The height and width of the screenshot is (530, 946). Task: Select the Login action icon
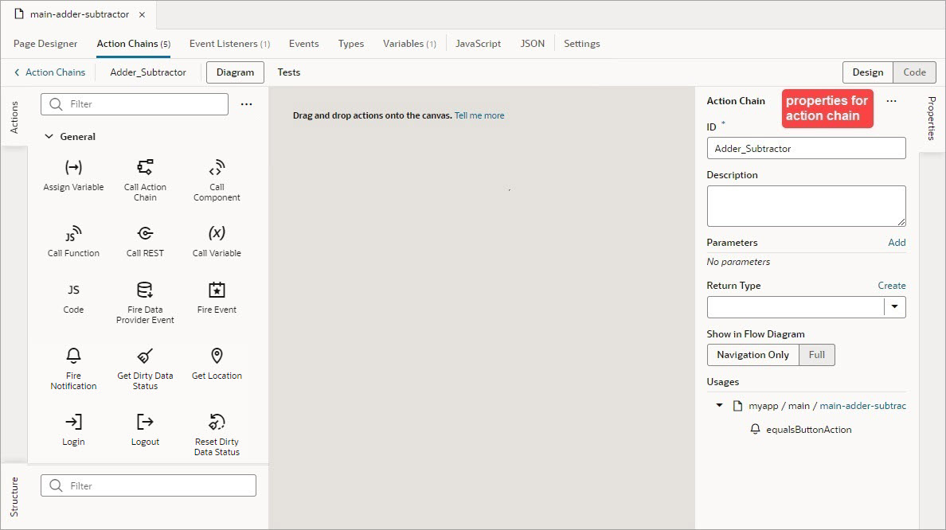(73, 422)
